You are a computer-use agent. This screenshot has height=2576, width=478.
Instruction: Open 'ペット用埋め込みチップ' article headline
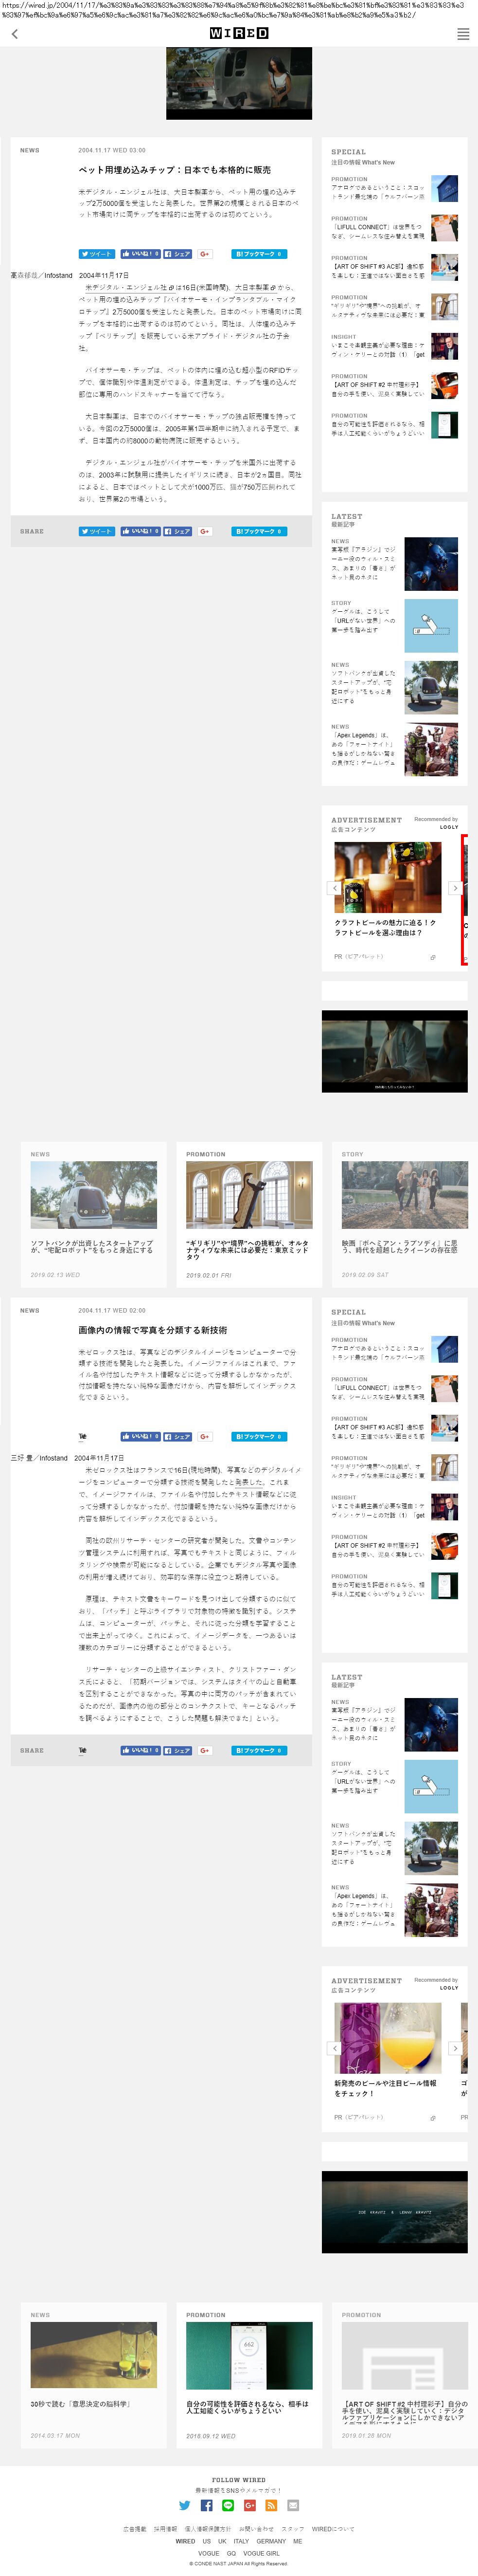click(175, 170)
